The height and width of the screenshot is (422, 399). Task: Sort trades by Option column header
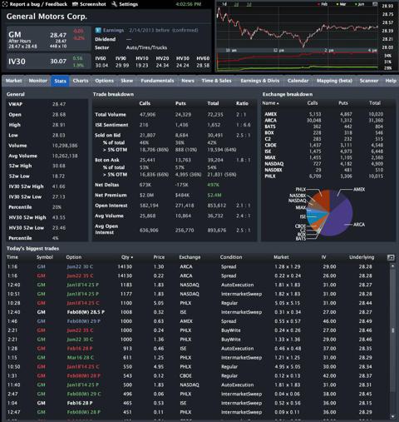(x=74, y=257)
